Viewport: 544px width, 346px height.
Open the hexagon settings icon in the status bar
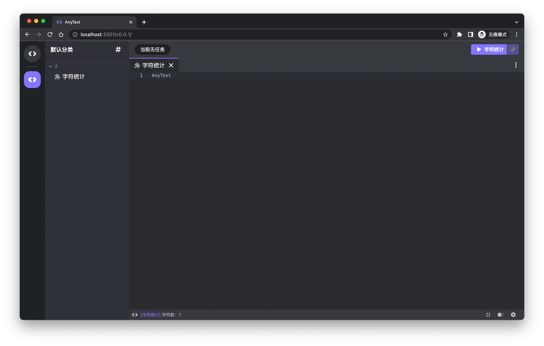pyautogui.click(x=513, y=315)
